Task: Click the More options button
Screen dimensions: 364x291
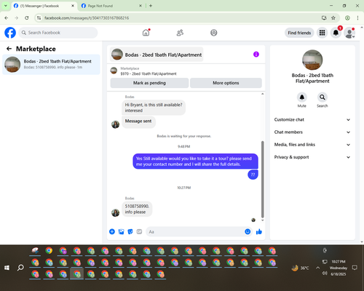Action: coord(226,83)
